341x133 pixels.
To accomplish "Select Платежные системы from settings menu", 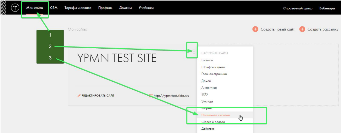I will coord(215,115).
